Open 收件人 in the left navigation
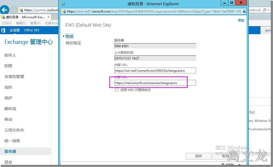 10,55
